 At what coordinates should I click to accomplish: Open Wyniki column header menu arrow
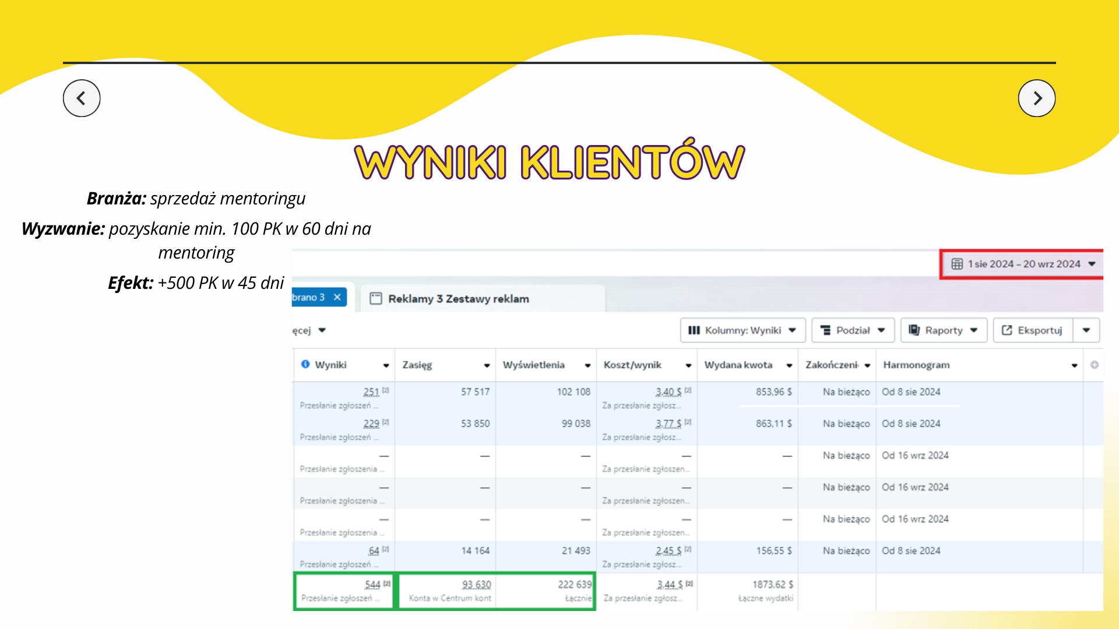click(386, 365)
